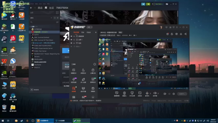Click the 麦克风 microphone icon
Screen dimensions: 218x123
147,93
